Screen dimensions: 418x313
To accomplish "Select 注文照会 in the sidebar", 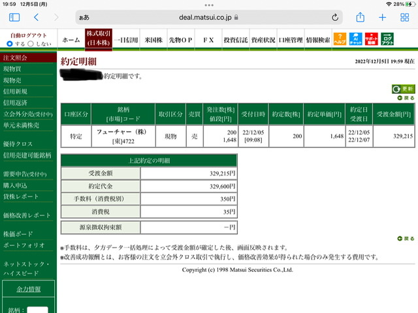I will (28, 57).
